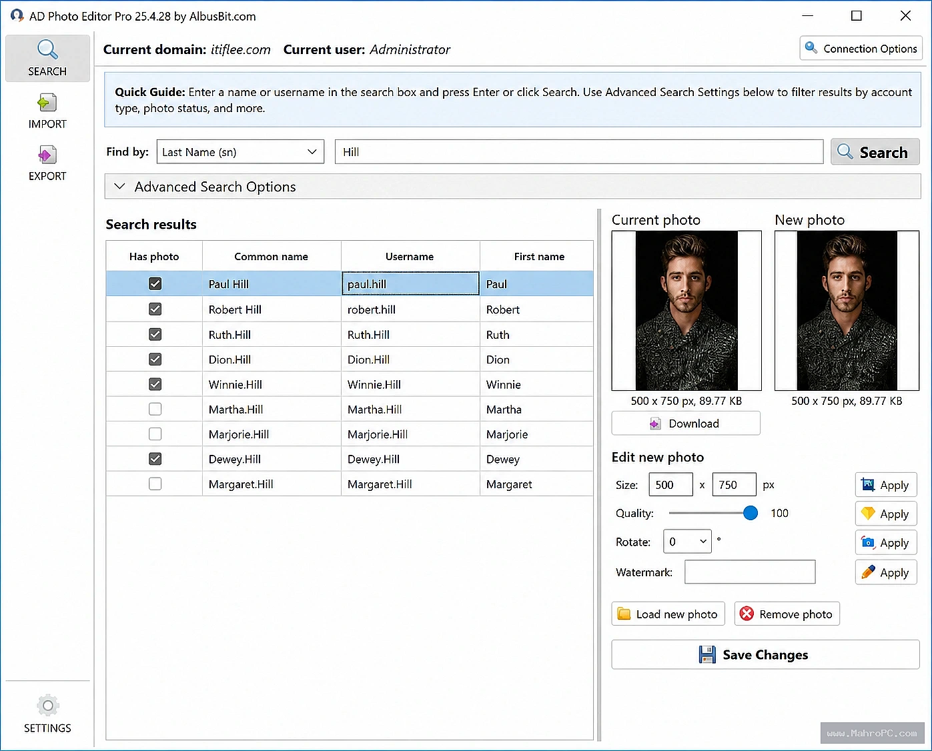Click Save Changes button

(x=765, y=654)
